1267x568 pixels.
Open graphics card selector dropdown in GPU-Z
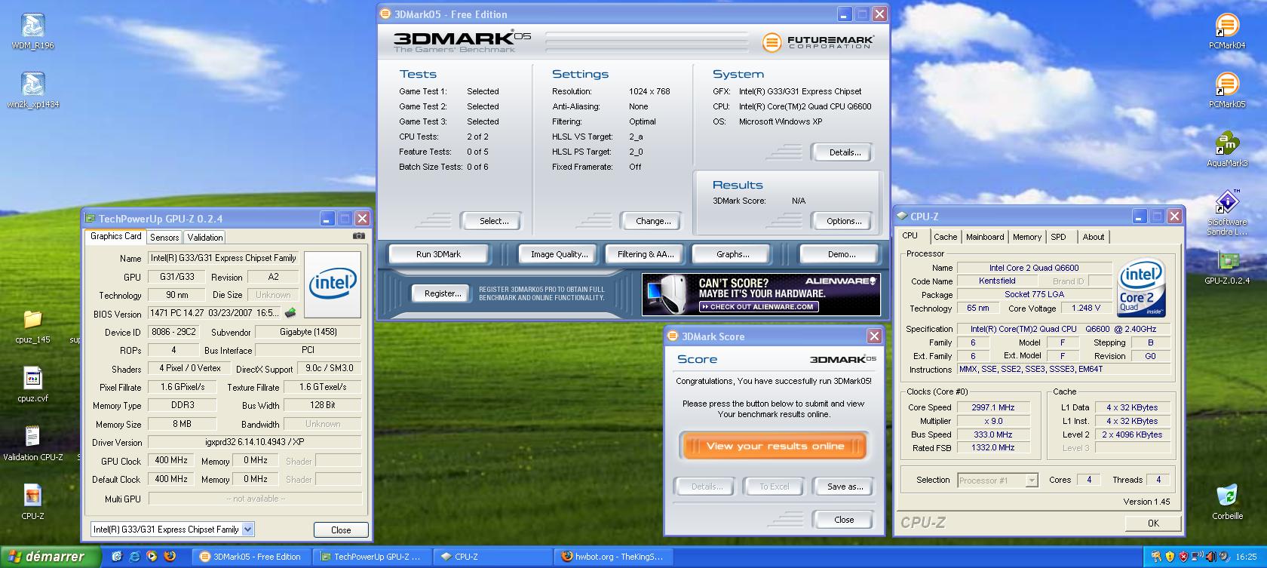247,530
